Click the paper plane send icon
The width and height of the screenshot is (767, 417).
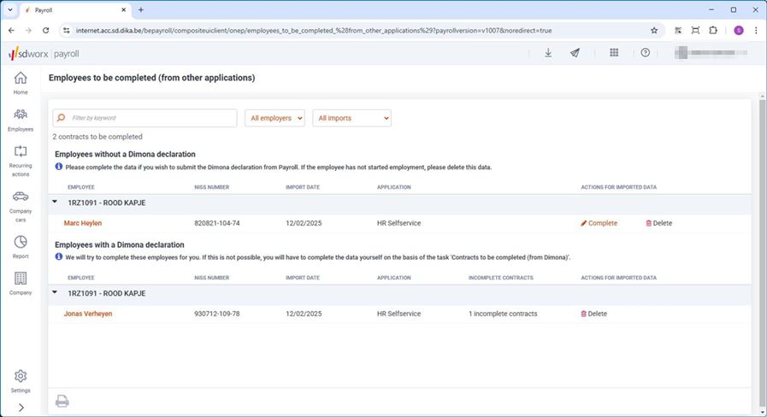click(575, 53)
